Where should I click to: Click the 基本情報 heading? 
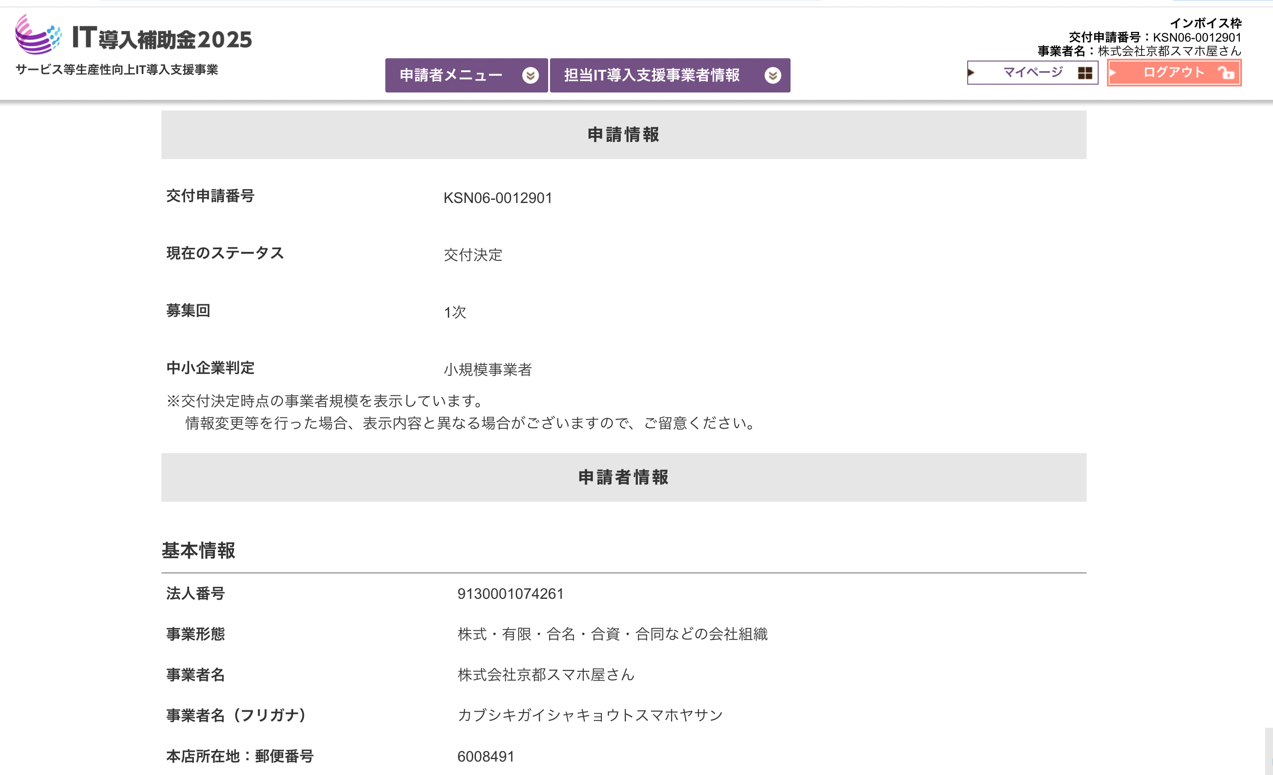[x=198, y=550]
